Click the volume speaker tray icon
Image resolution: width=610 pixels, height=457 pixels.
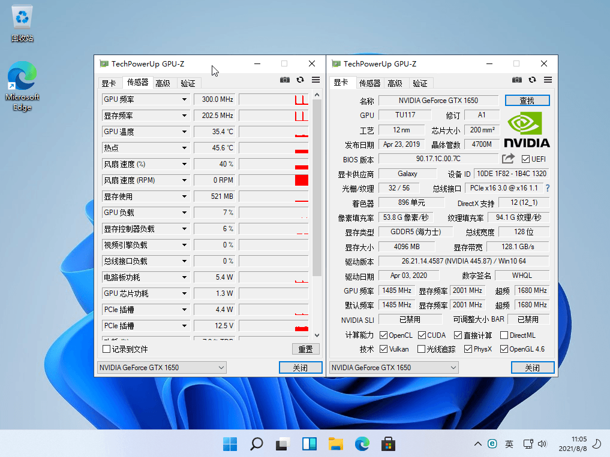542,444
